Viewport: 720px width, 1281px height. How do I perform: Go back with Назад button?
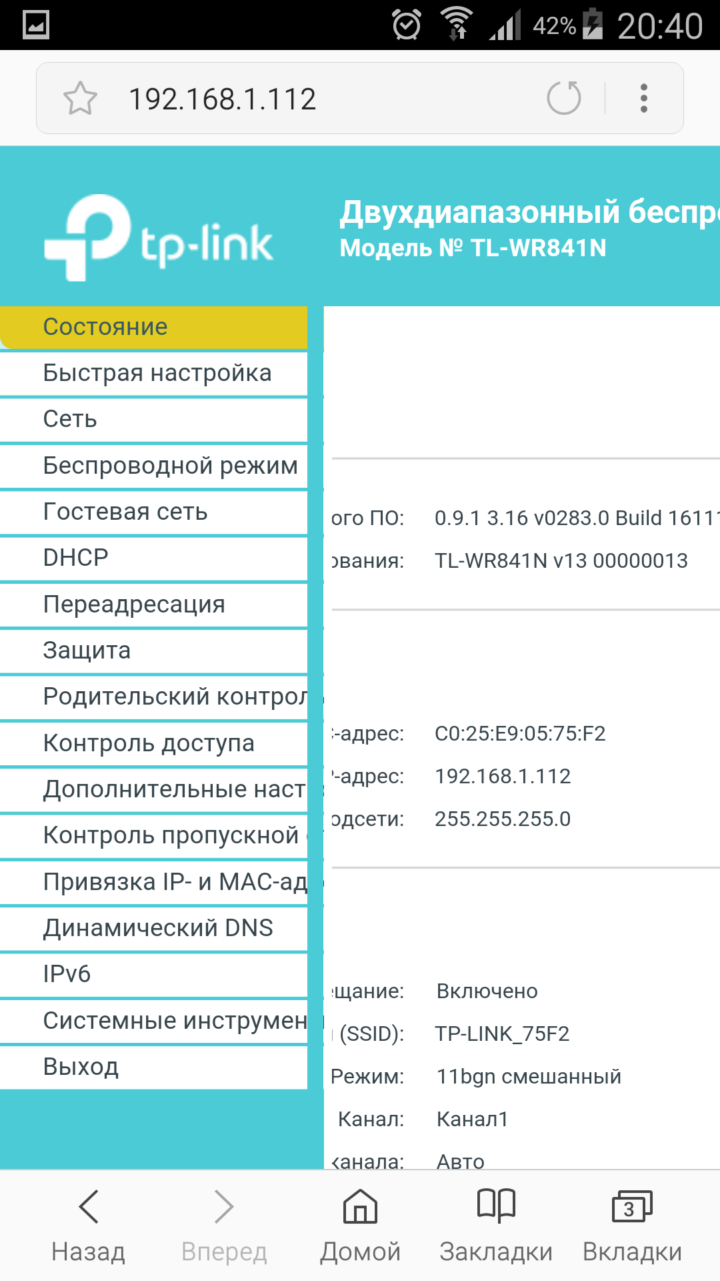[89, 1226]
